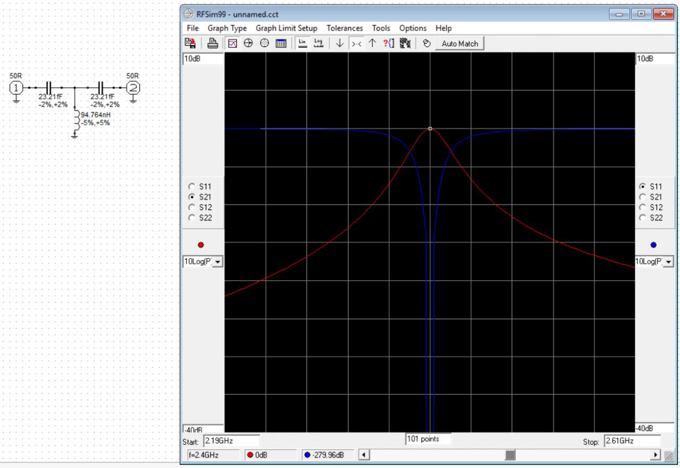Click the up arrow toolbar icon

click(371, 44)
